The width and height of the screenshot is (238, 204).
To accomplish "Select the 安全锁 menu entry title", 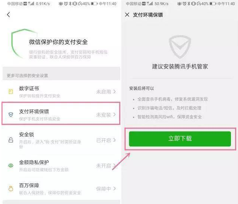I will point(26,135).
